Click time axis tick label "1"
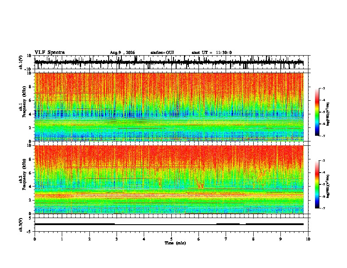The width and height of the screenshot is (347, 268). 62,239
